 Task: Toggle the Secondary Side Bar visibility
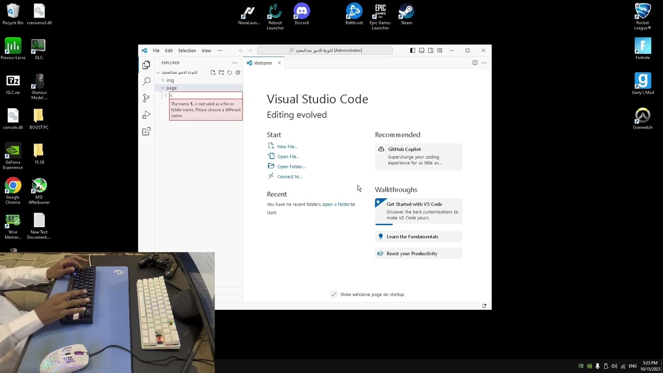coord(430,50)
